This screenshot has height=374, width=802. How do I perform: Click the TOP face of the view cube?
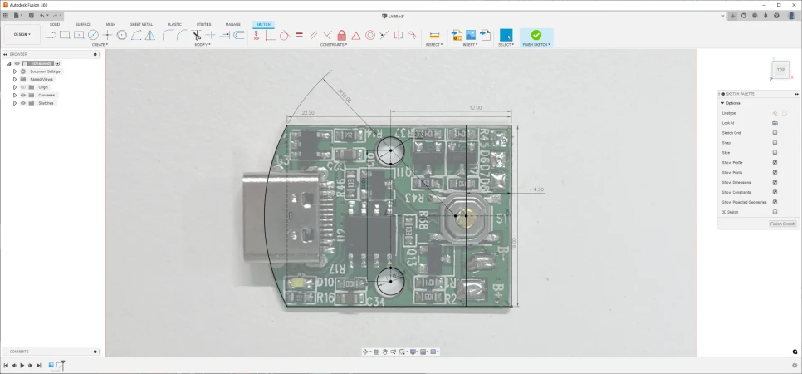click(x=780, y=70)
